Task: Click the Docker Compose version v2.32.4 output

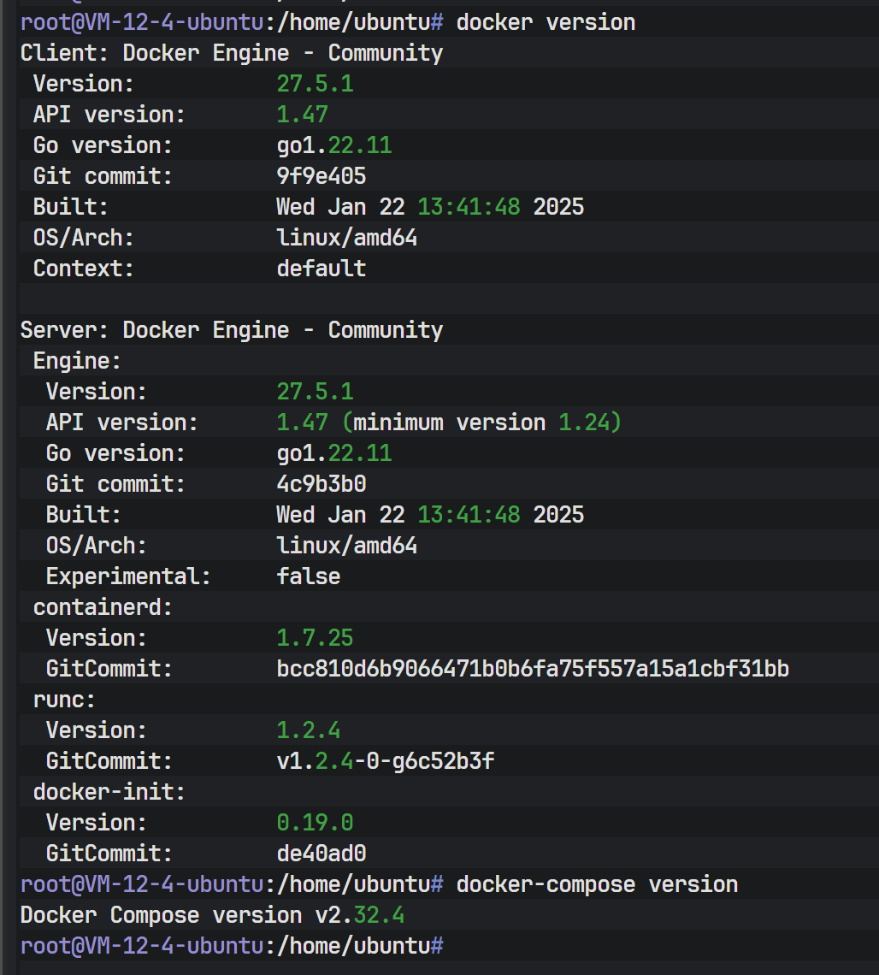Action: [x=212, y=915]
